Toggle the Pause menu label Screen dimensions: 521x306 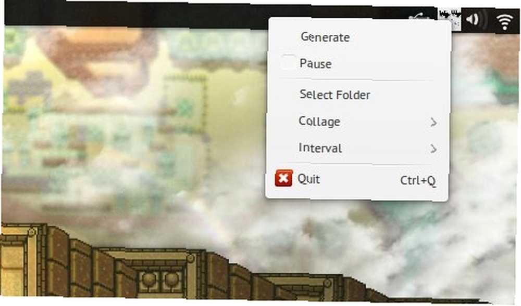coord(315,63)
